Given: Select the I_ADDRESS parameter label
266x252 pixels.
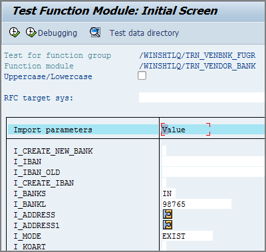Looking at the screenshot, I should [35, 215].
